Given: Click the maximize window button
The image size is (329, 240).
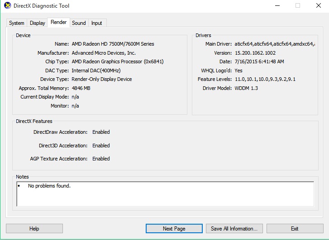Looking at the screenshot, I should pos(297,6).
